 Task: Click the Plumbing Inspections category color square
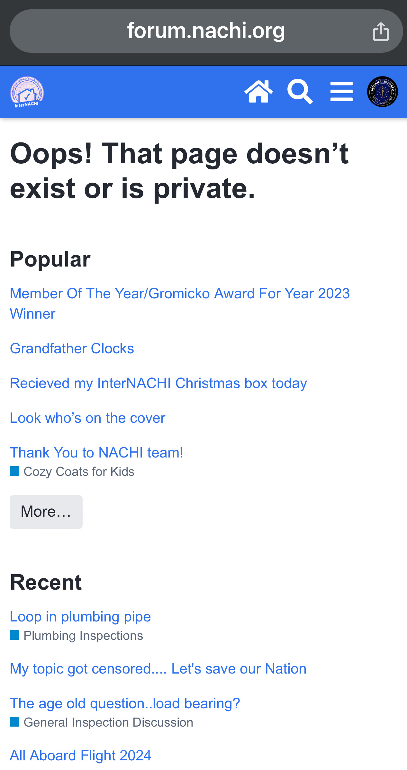(14, 635)
